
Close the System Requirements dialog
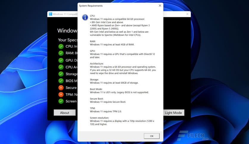click(x=160, y=6)
